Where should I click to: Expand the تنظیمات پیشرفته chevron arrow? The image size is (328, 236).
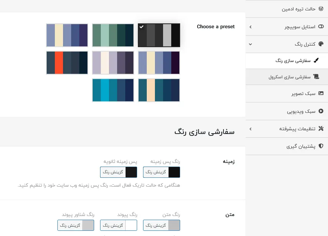coord(251,129)
